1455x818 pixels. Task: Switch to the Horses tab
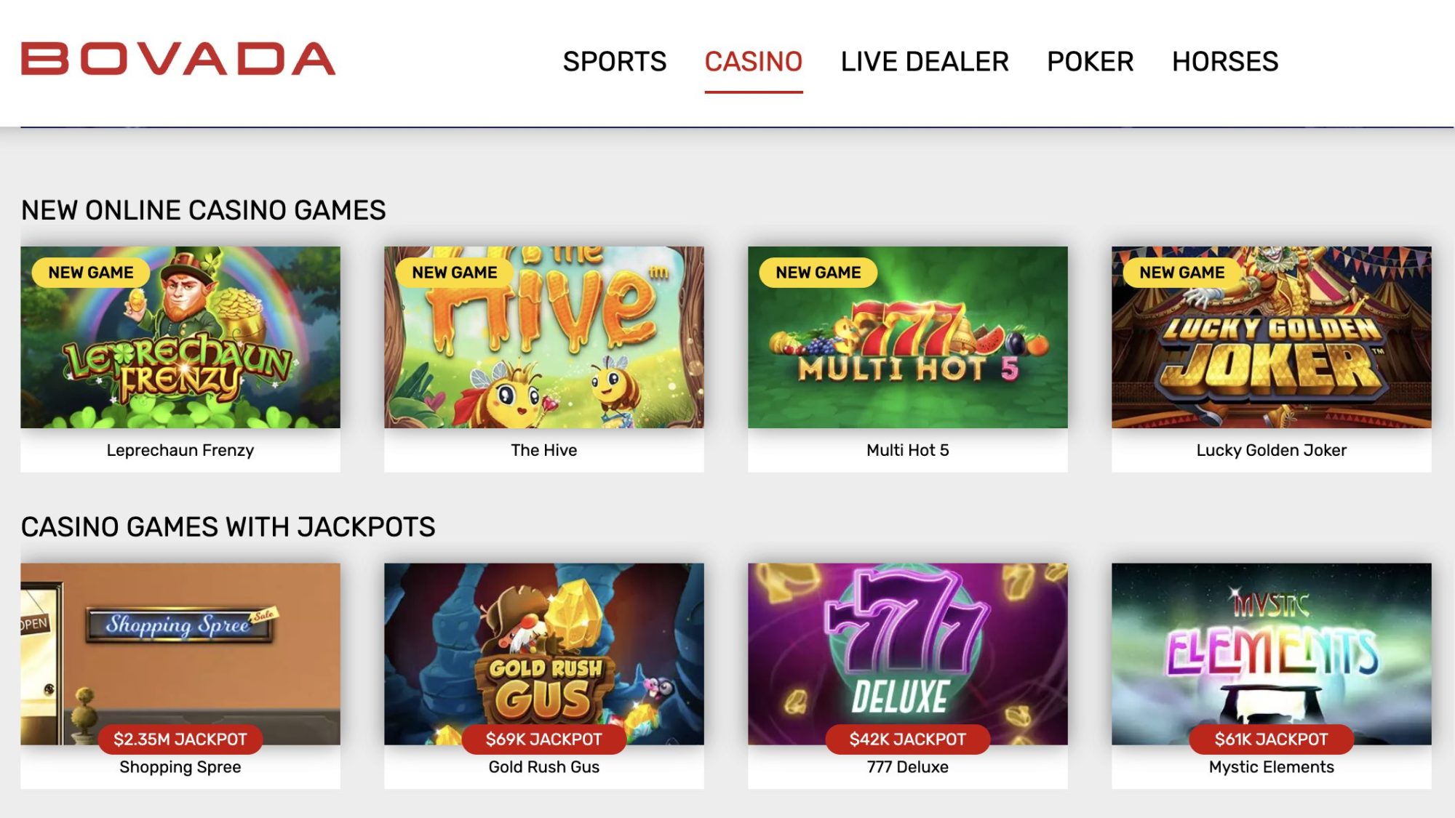click(1225, 62)
